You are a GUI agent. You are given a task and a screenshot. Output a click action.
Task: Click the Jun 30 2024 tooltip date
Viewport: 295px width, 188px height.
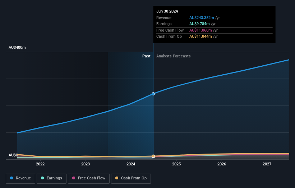click(x=167, y=11)
